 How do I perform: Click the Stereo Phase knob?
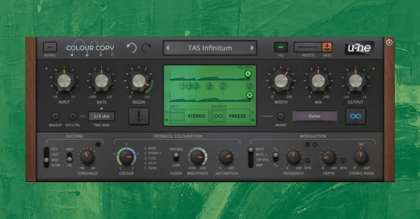[x=361, y=157]
